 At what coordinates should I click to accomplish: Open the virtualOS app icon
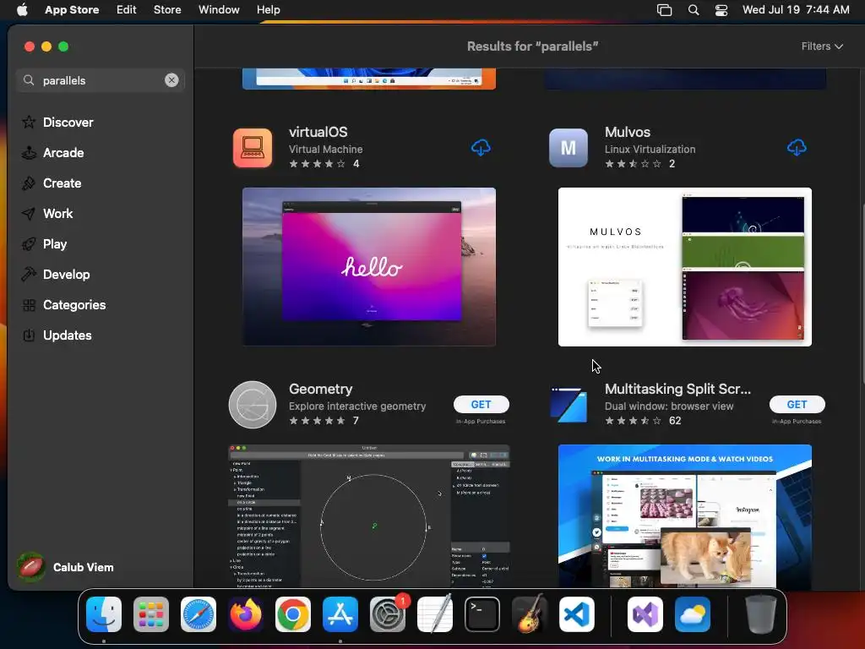253,148
